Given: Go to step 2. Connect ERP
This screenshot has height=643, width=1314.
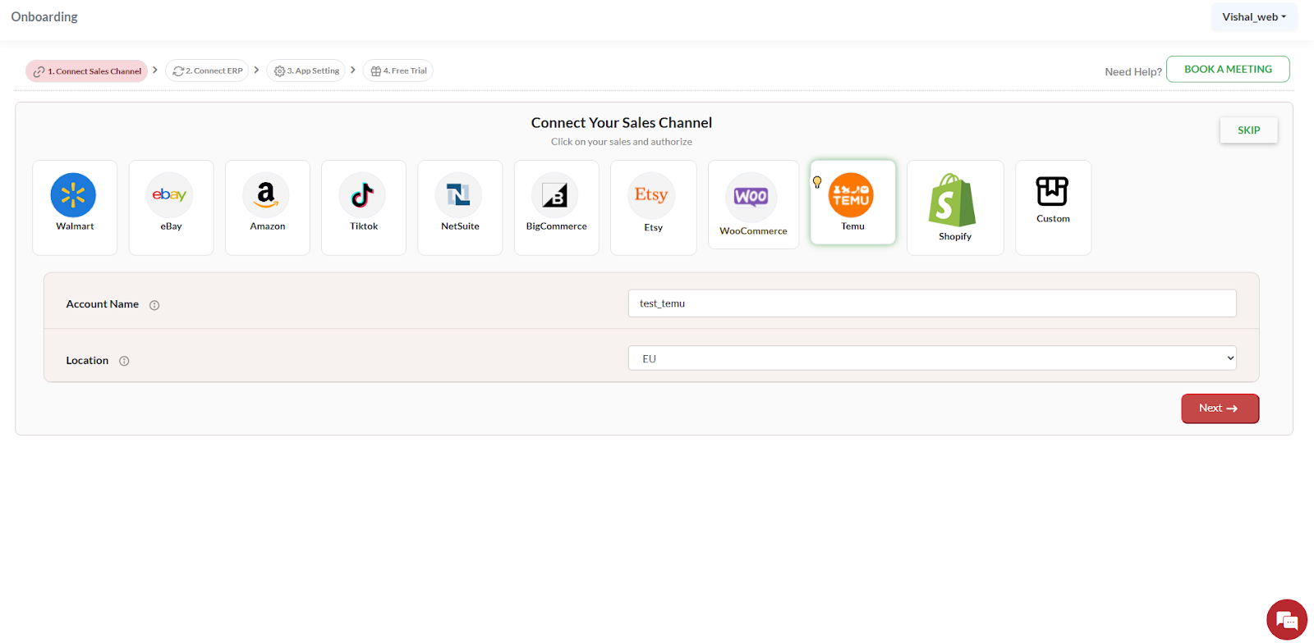Looking at the screenshot, I should tap(207, 71).
